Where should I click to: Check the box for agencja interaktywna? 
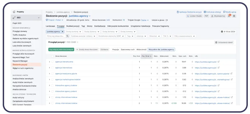(x=52, y=62)
